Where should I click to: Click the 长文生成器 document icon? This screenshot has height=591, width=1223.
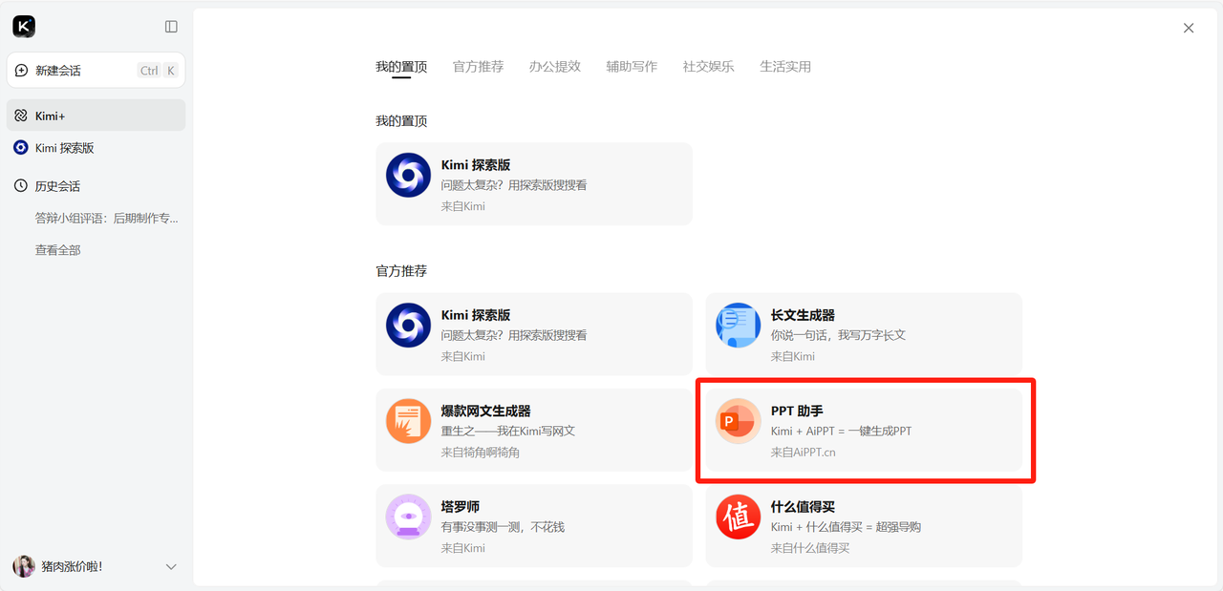pos(739,326)
